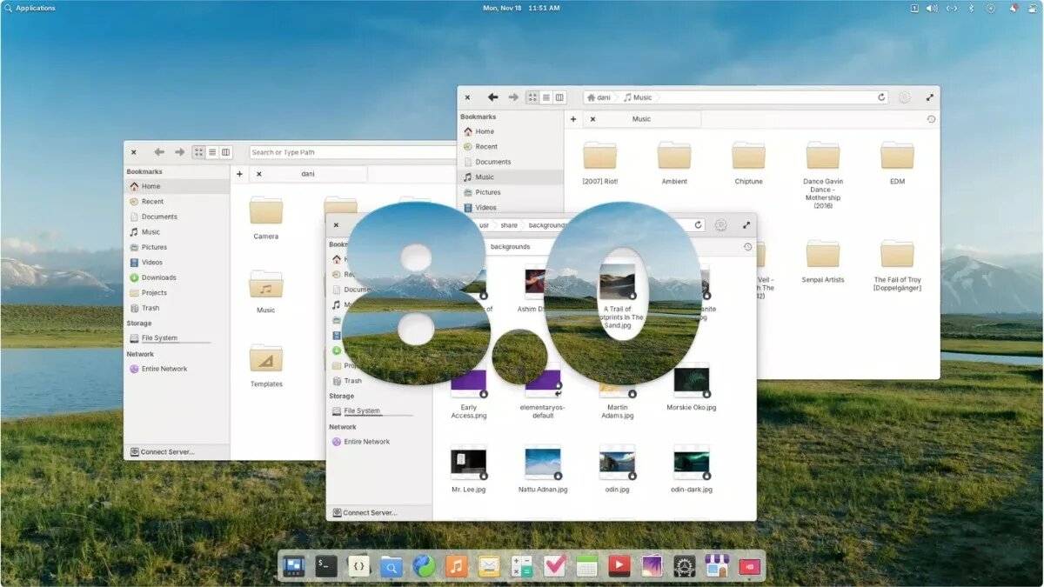
Task: Switch Music window to grid view
Action: 533,97
